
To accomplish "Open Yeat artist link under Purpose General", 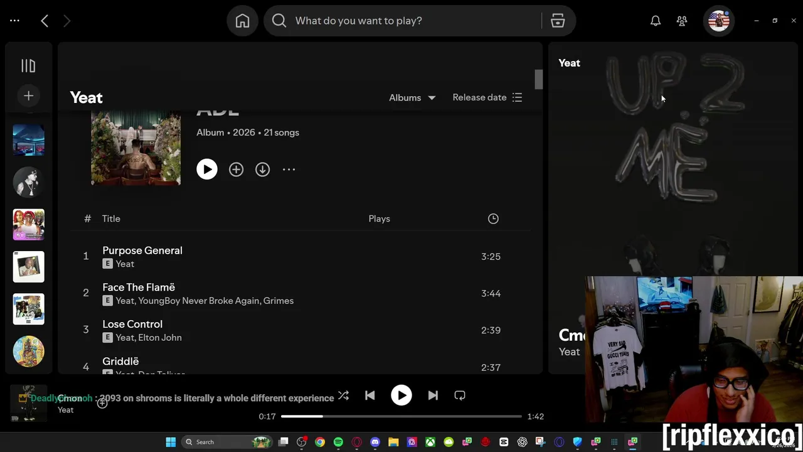I will pyautogui.click(x=125, y=264).
